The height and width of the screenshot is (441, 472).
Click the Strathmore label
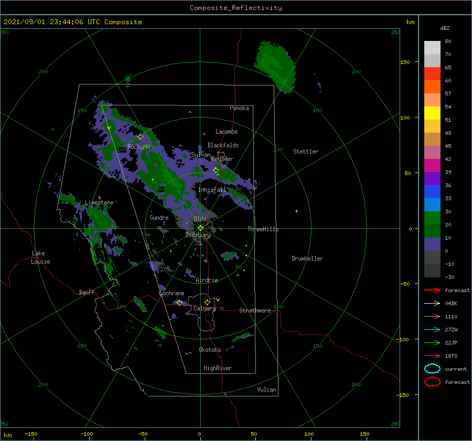255,310
